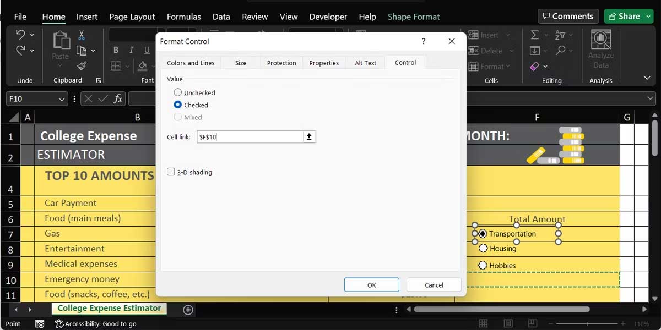Open the Name Box dropdown
This screenshot has height=330, width=661.
pos(62,99)
